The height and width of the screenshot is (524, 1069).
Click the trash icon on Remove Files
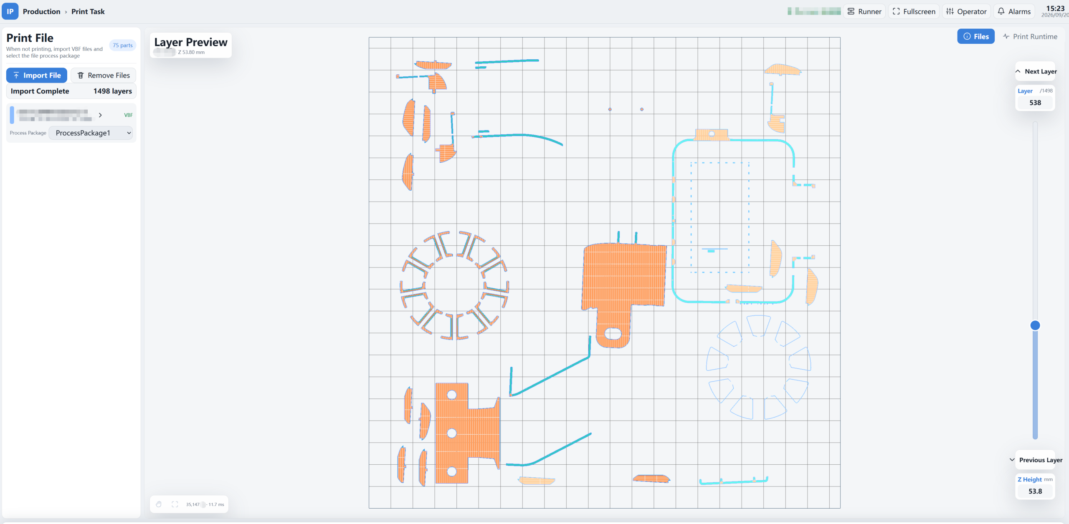coord(81,75)
